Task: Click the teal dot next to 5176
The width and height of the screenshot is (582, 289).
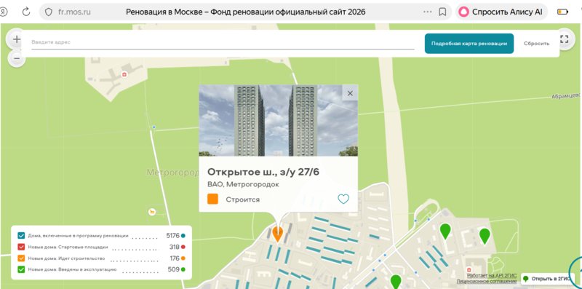Action: [183, 236]
